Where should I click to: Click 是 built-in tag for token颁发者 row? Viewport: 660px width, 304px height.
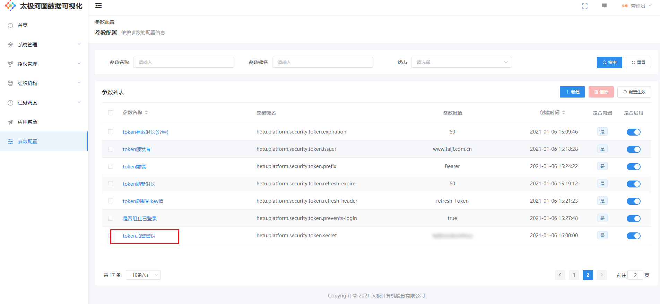click(x=602, y=149)
